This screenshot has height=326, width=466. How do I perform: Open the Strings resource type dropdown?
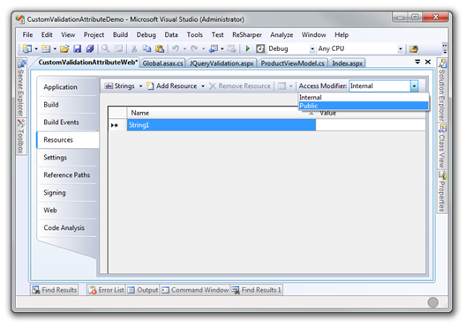[140, 86]
